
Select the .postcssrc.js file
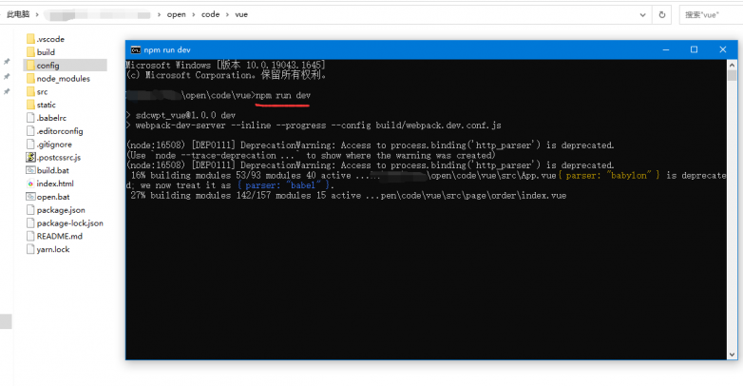click(x=58, y=157)
